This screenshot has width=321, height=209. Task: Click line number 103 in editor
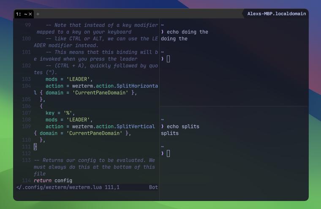(27, 79)
